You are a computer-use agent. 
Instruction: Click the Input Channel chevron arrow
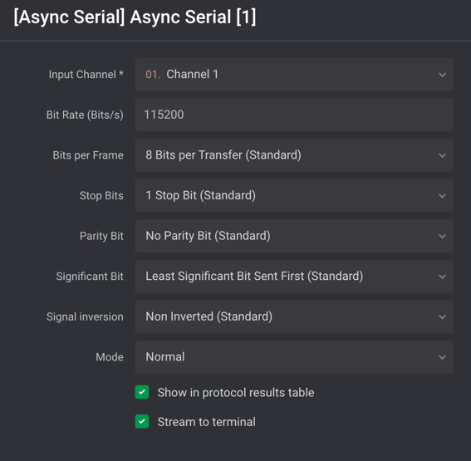coord(442,75)
